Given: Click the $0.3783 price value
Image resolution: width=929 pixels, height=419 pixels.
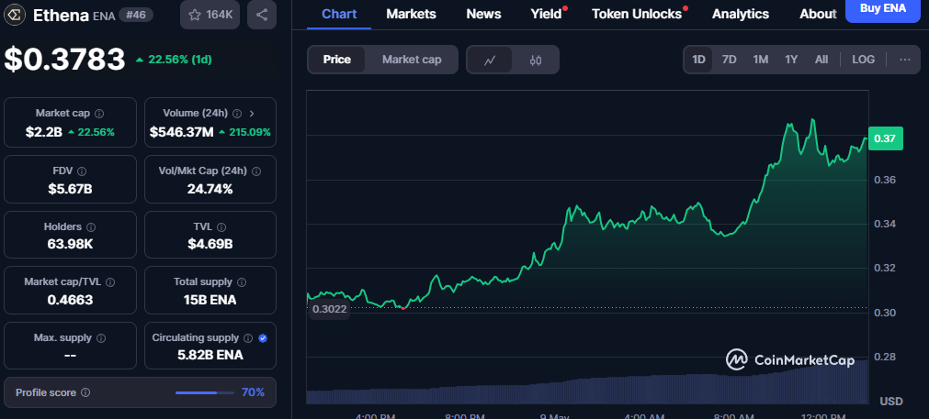Looking at the screenshot, I should pos(64,59).
